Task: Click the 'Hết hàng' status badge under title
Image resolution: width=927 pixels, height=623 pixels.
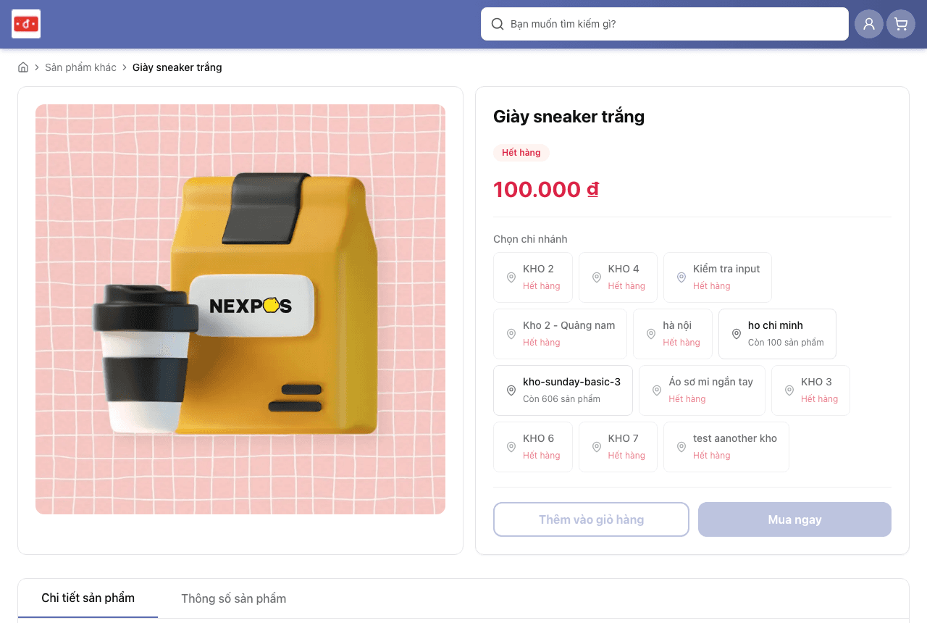Action: [x=521, y=153]
